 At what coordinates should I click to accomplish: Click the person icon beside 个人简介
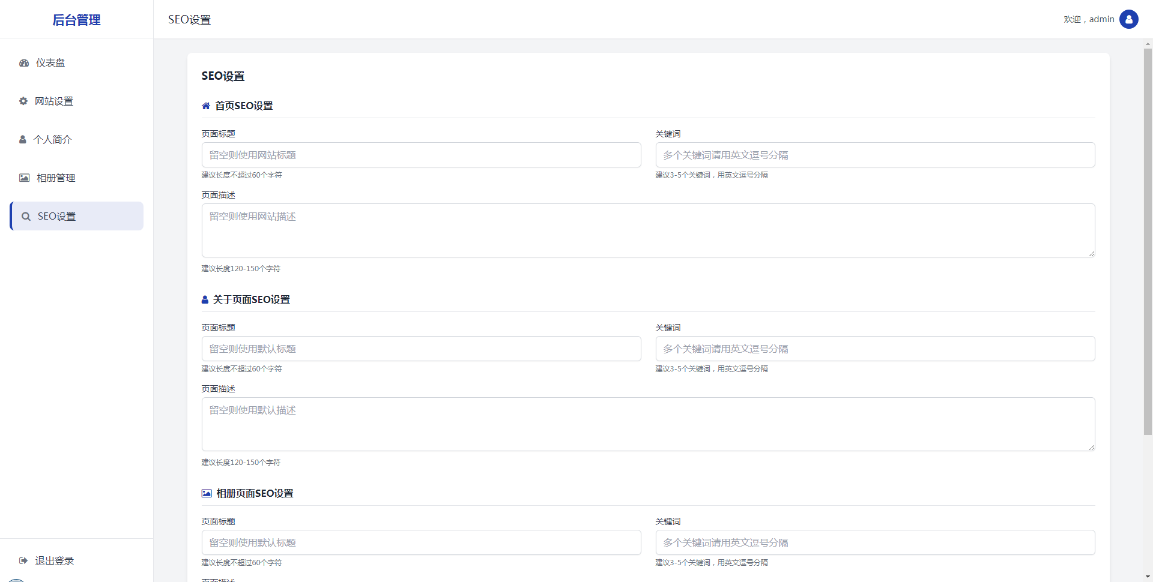click(23, 140)
